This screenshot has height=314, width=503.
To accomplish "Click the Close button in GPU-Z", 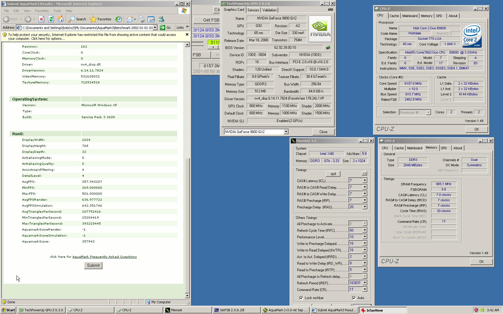I will point(323,132).
